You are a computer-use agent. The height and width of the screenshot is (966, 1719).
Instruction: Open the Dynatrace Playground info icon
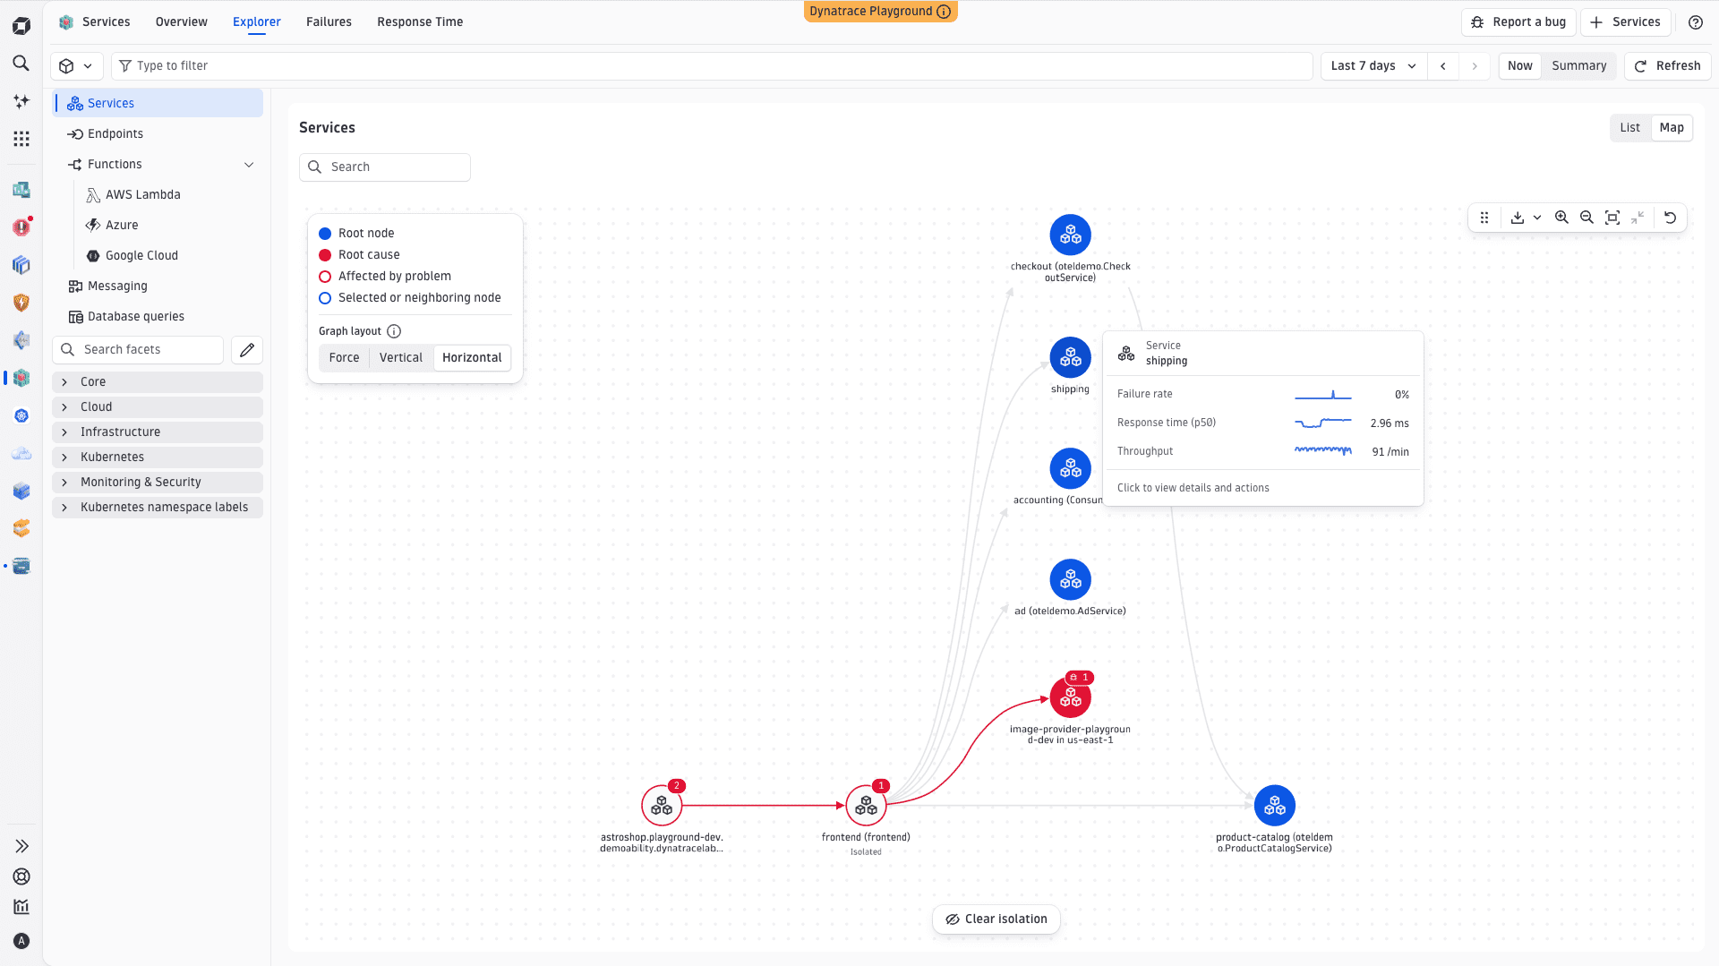[944, 12]
